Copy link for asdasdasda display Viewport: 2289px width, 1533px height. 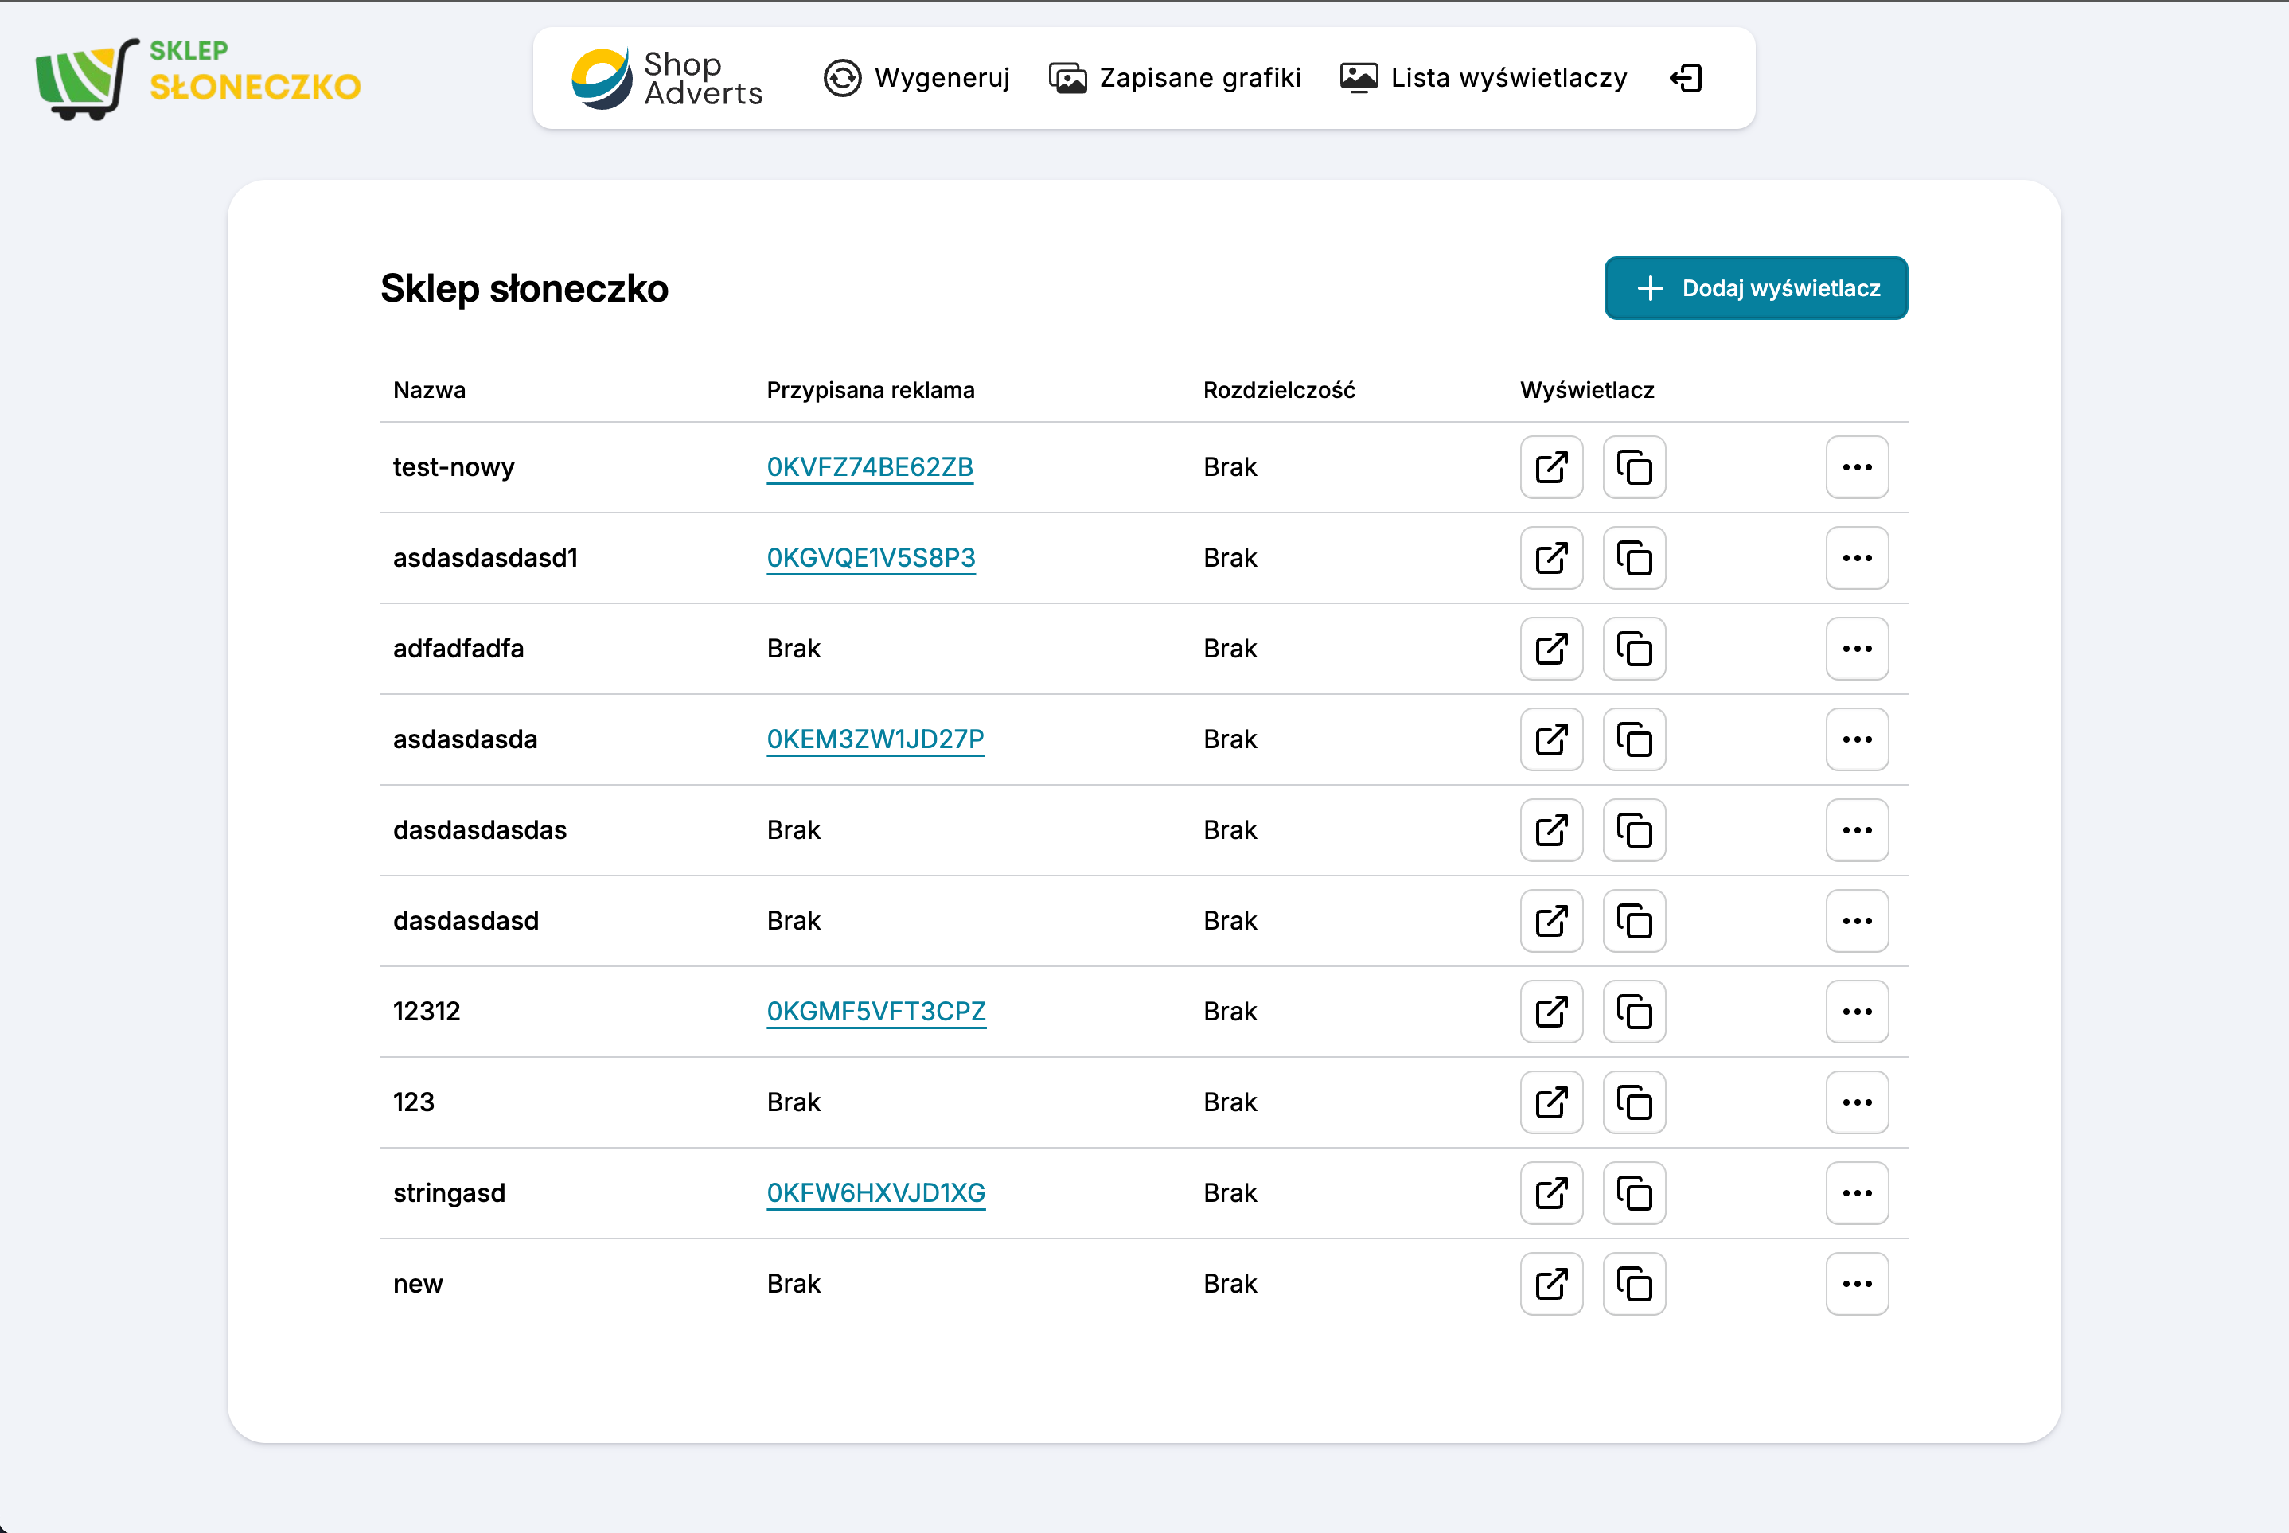(x=1634, y=740)
